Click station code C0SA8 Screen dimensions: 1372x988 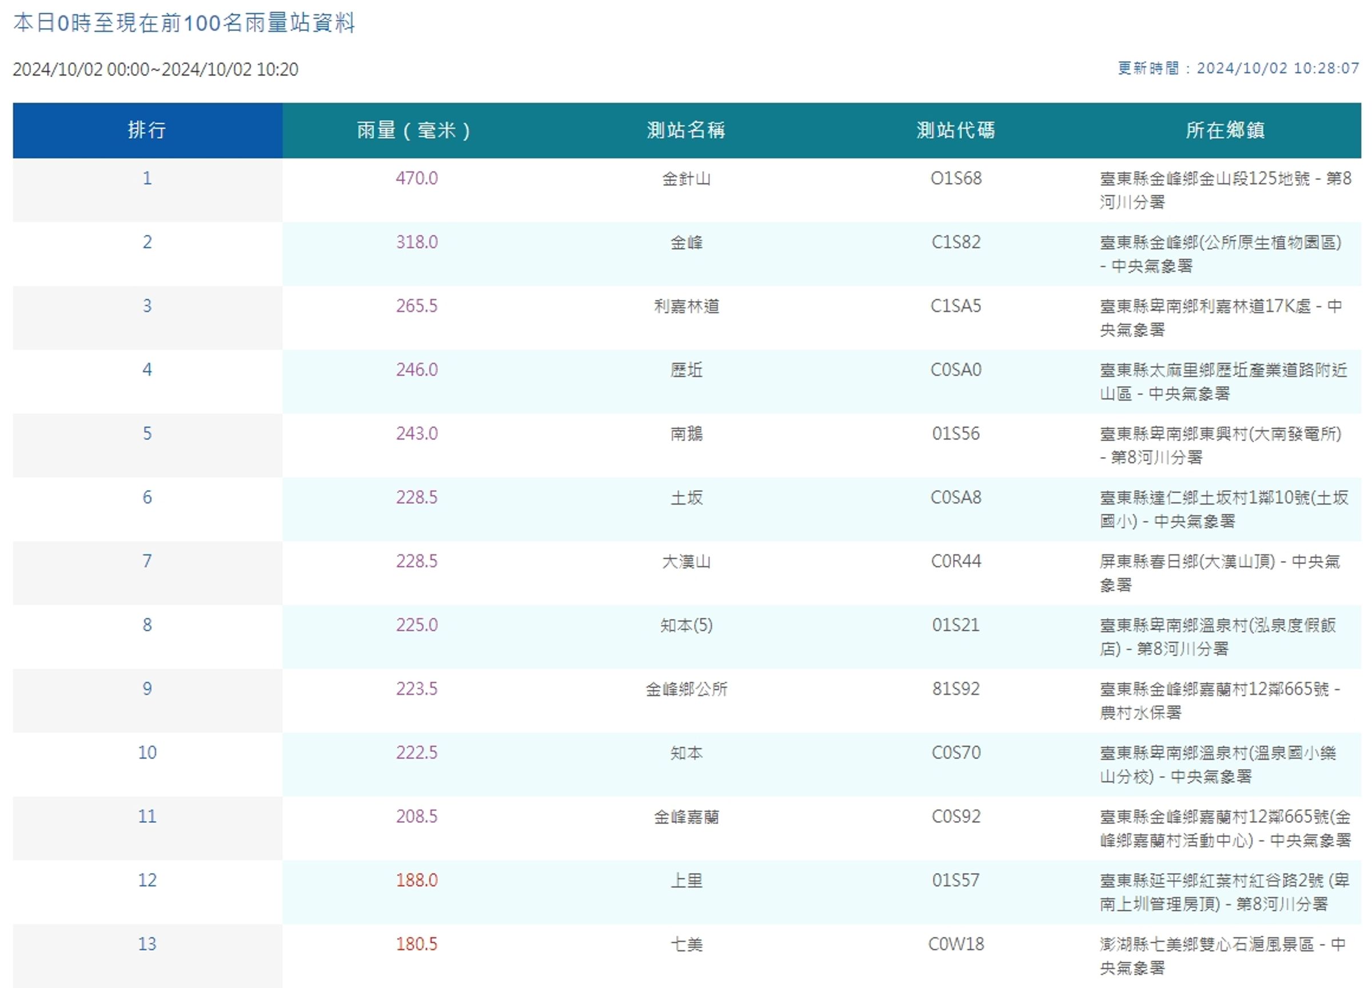coord(956,497)
